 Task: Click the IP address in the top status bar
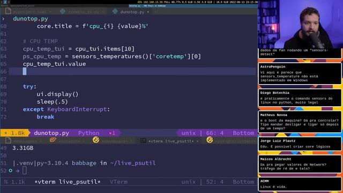point(153,2)
